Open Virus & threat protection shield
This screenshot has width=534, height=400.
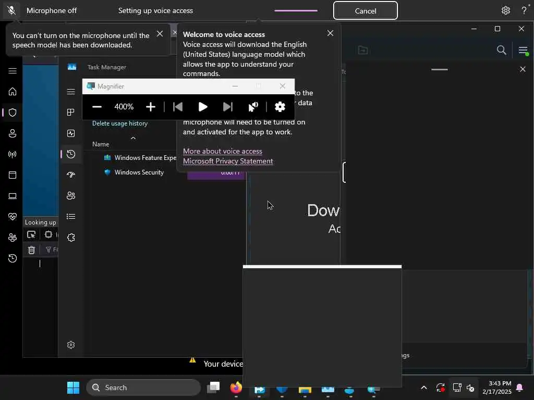[13, 113]
